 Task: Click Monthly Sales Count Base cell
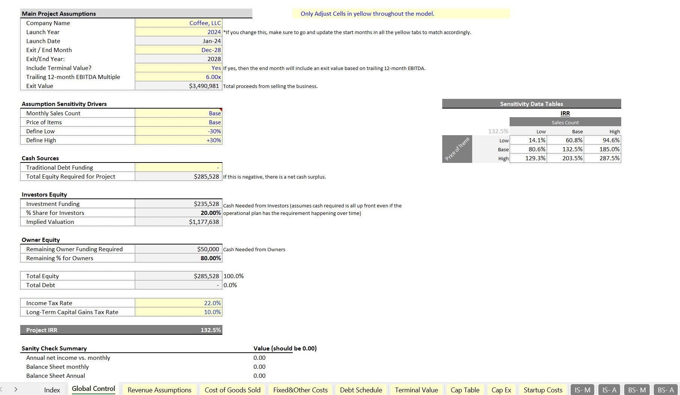pos(178,113)
